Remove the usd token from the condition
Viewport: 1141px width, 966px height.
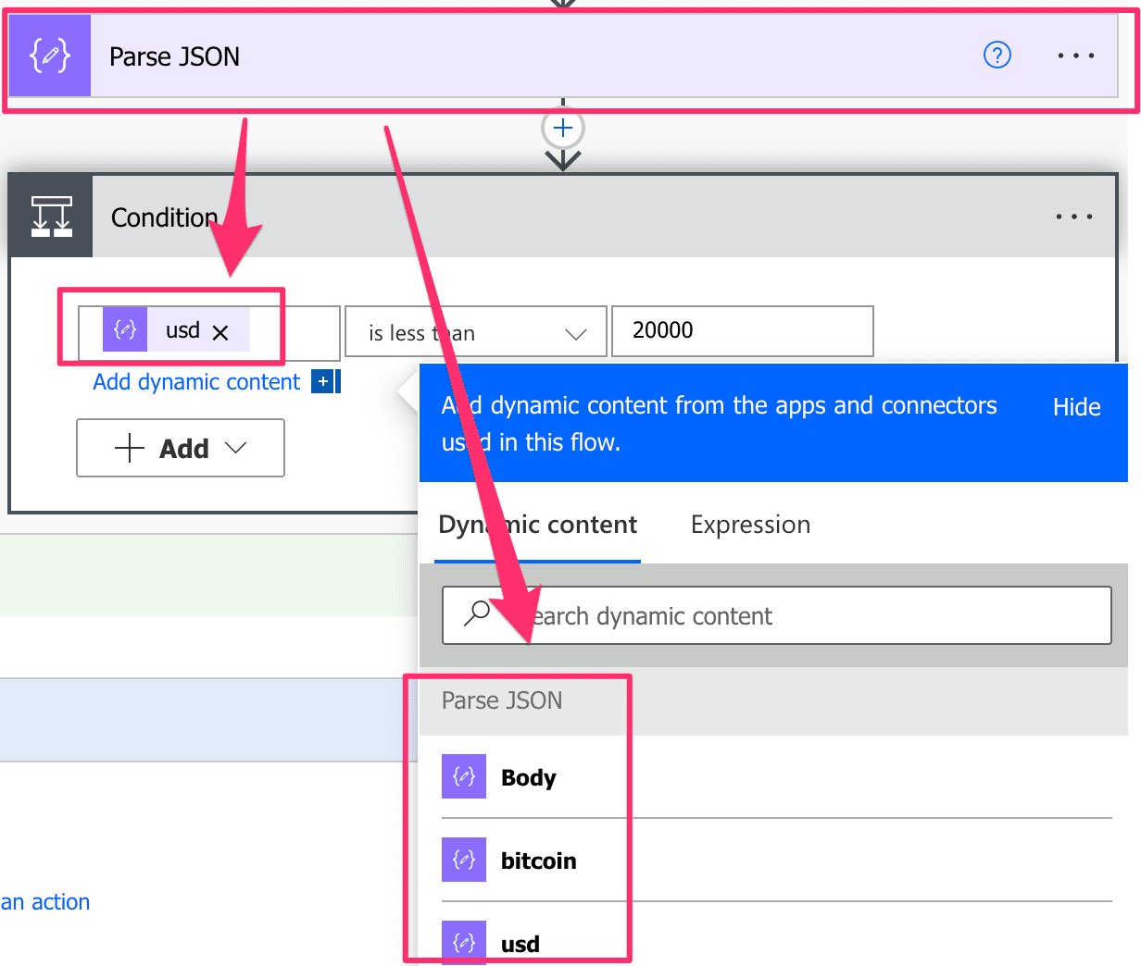220,330
